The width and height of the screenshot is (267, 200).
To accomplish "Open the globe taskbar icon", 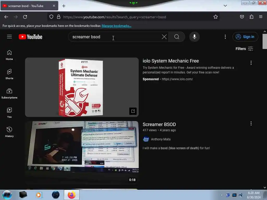I will pyautogui.click(x=56, y=195).
